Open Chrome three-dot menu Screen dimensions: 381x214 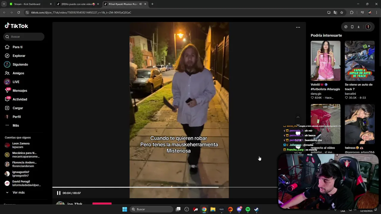[x=377, y=12]
